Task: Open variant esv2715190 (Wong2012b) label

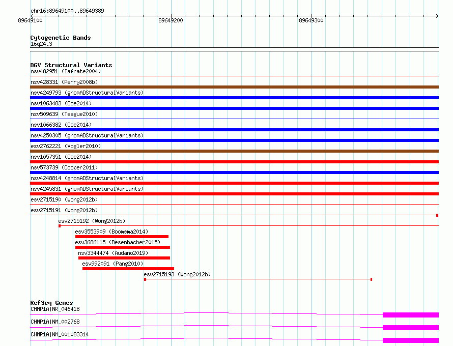Action: coord(64,199)
